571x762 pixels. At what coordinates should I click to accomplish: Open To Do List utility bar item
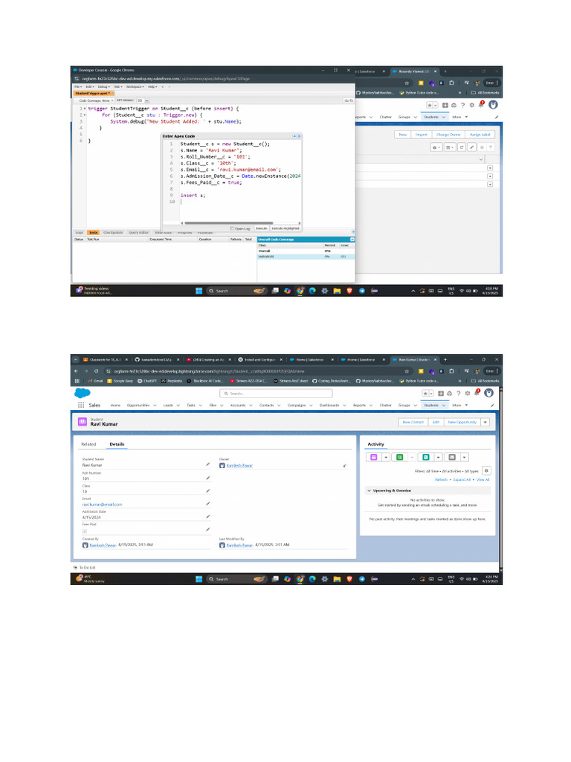click(x=85, y=568)
